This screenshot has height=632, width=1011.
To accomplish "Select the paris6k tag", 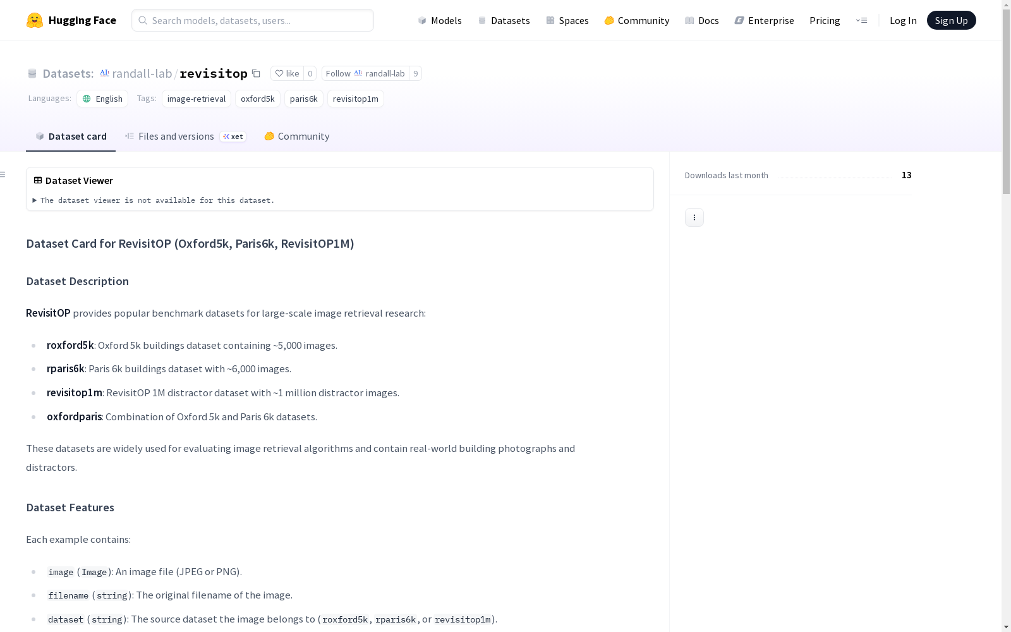I will click(x=304, y=99).
